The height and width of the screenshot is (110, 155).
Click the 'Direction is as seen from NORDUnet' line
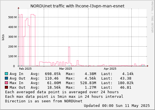[x=44, y=101]
